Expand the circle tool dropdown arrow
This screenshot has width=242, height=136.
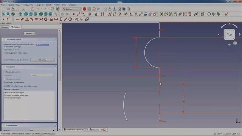click(93, 14)
